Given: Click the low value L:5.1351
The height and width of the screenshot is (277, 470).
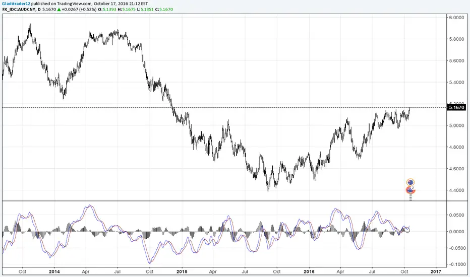Looking at the screenshot, I should (x=145, y=9).
